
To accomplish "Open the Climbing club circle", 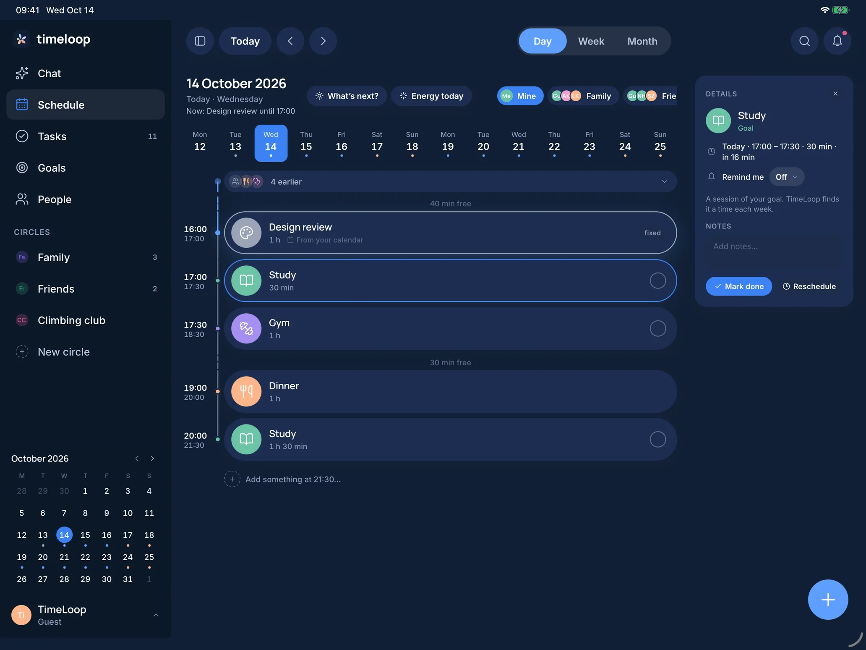I will pyautogui.click(x=86, y=320).
